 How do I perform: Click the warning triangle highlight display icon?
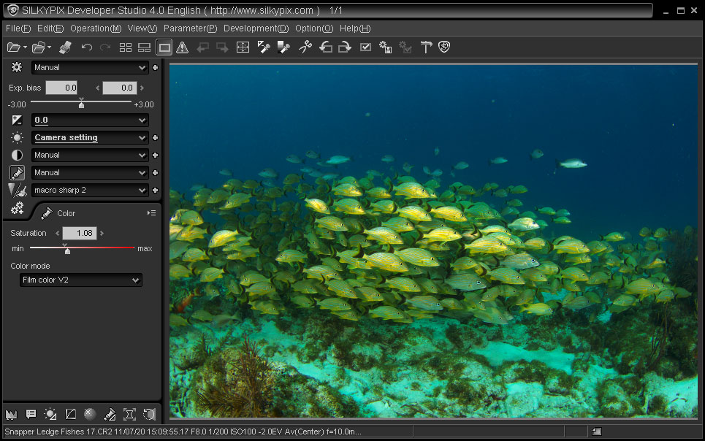tap(183, 47)
